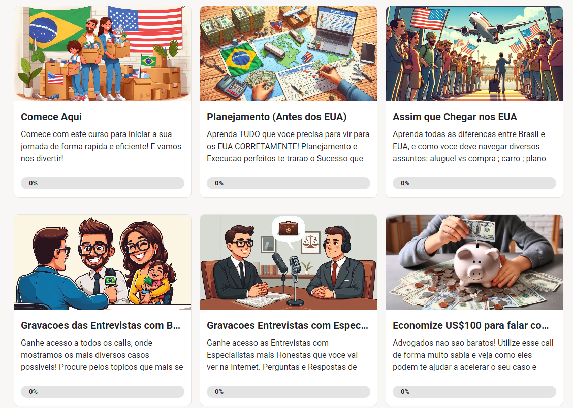Click the Planejamento course progress bar
The height and width of the screenshot is (408, 573).
click(x=289, y=183)
